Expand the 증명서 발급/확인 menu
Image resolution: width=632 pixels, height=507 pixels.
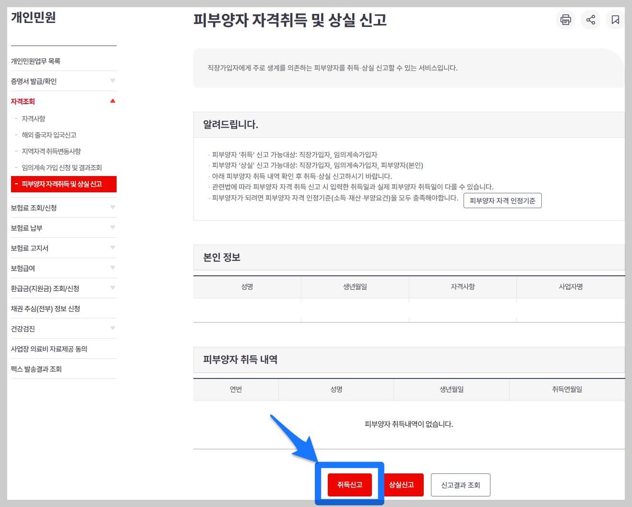pyautogui.click(x=63, y=81)
